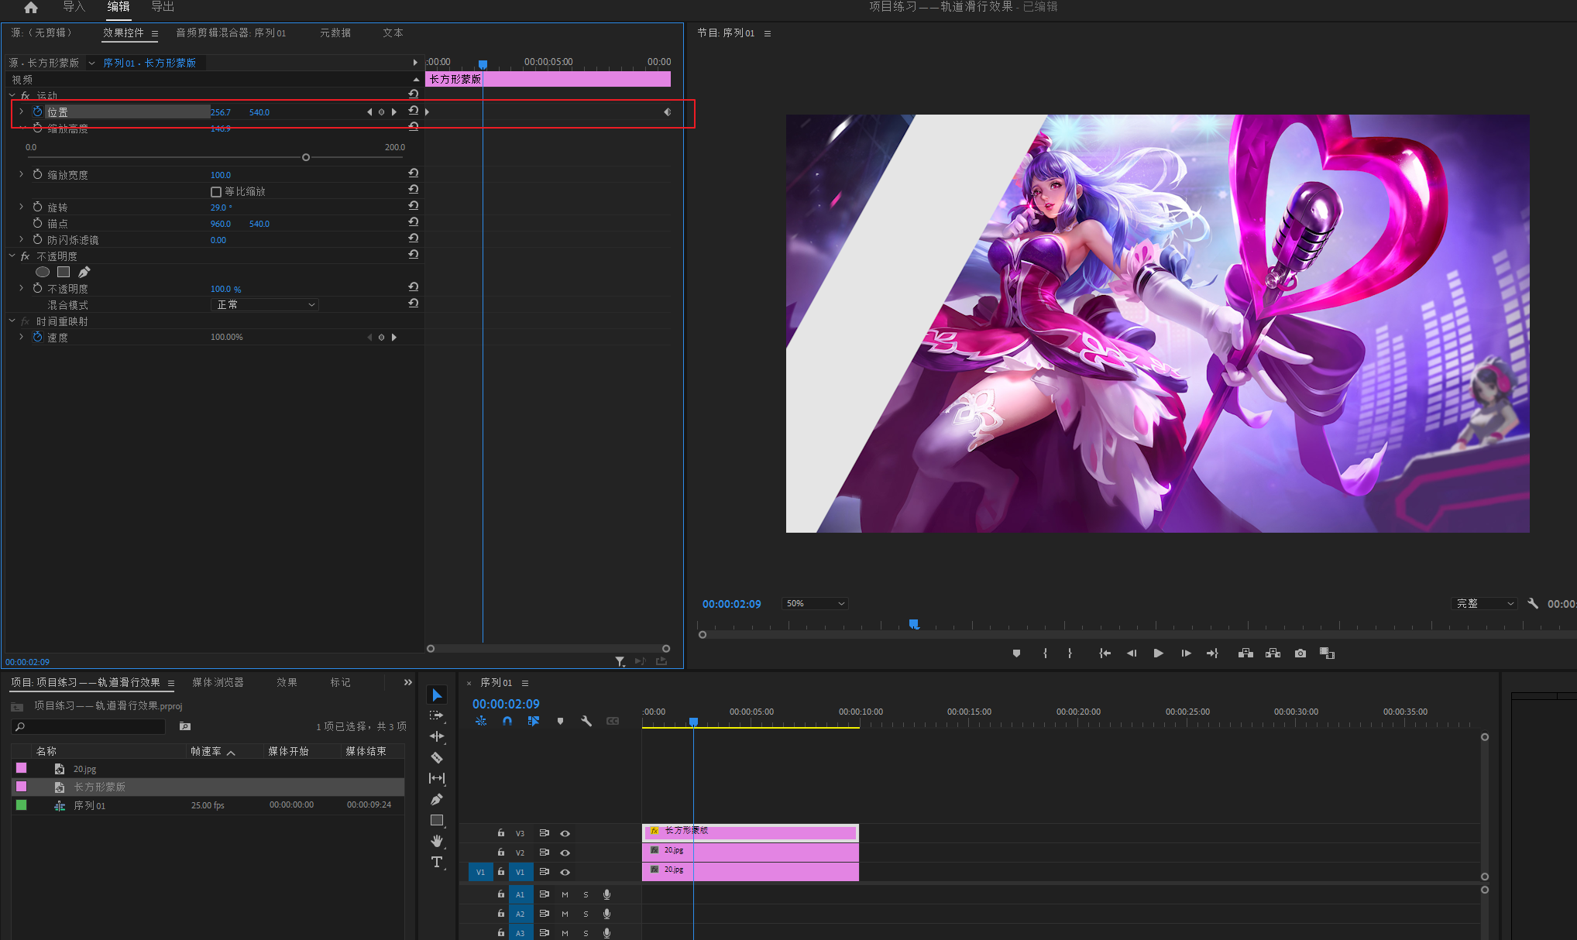Image resolution: width=1577 pixels, height=940 pixels.
Task: Click the Export Frame camera icon
Action: click(x=1300, y=654)
